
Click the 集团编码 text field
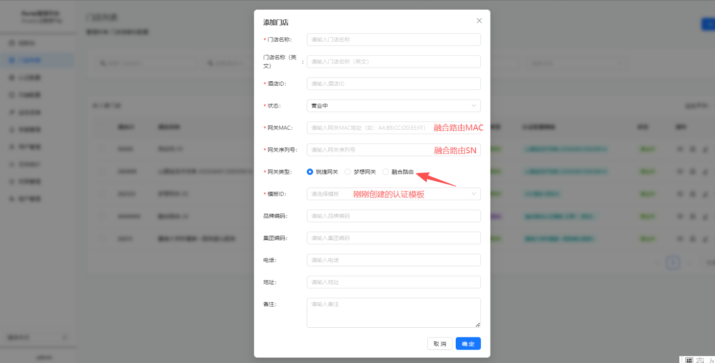pyautogui.click(x=394, y=238)
